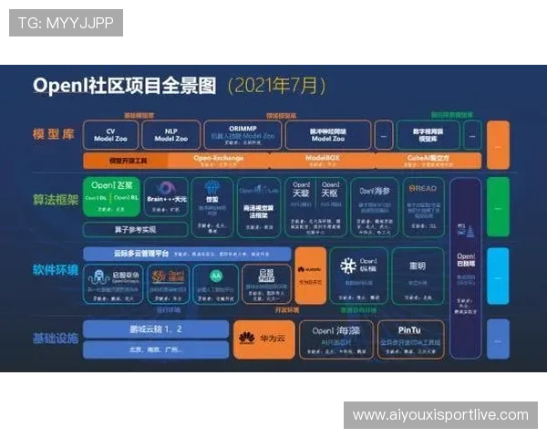Screen dimensions: 547x438
Task: Click the OpenI RL label in 飞桨 box
Action: (x=126, y=198)
